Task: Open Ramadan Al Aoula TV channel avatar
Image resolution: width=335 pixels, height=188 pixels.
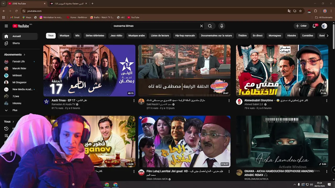Action: 46,102
